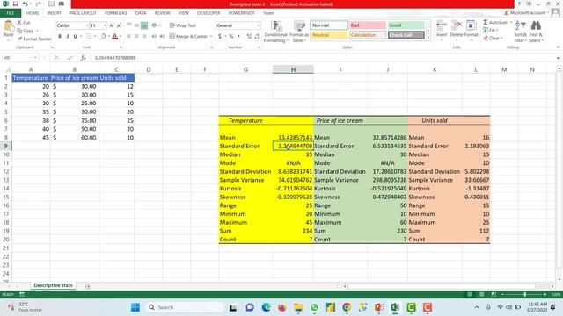Decrease decimal places icon
Screen dimensions: 563x316
pyautogui.click(x=258, y=36)
